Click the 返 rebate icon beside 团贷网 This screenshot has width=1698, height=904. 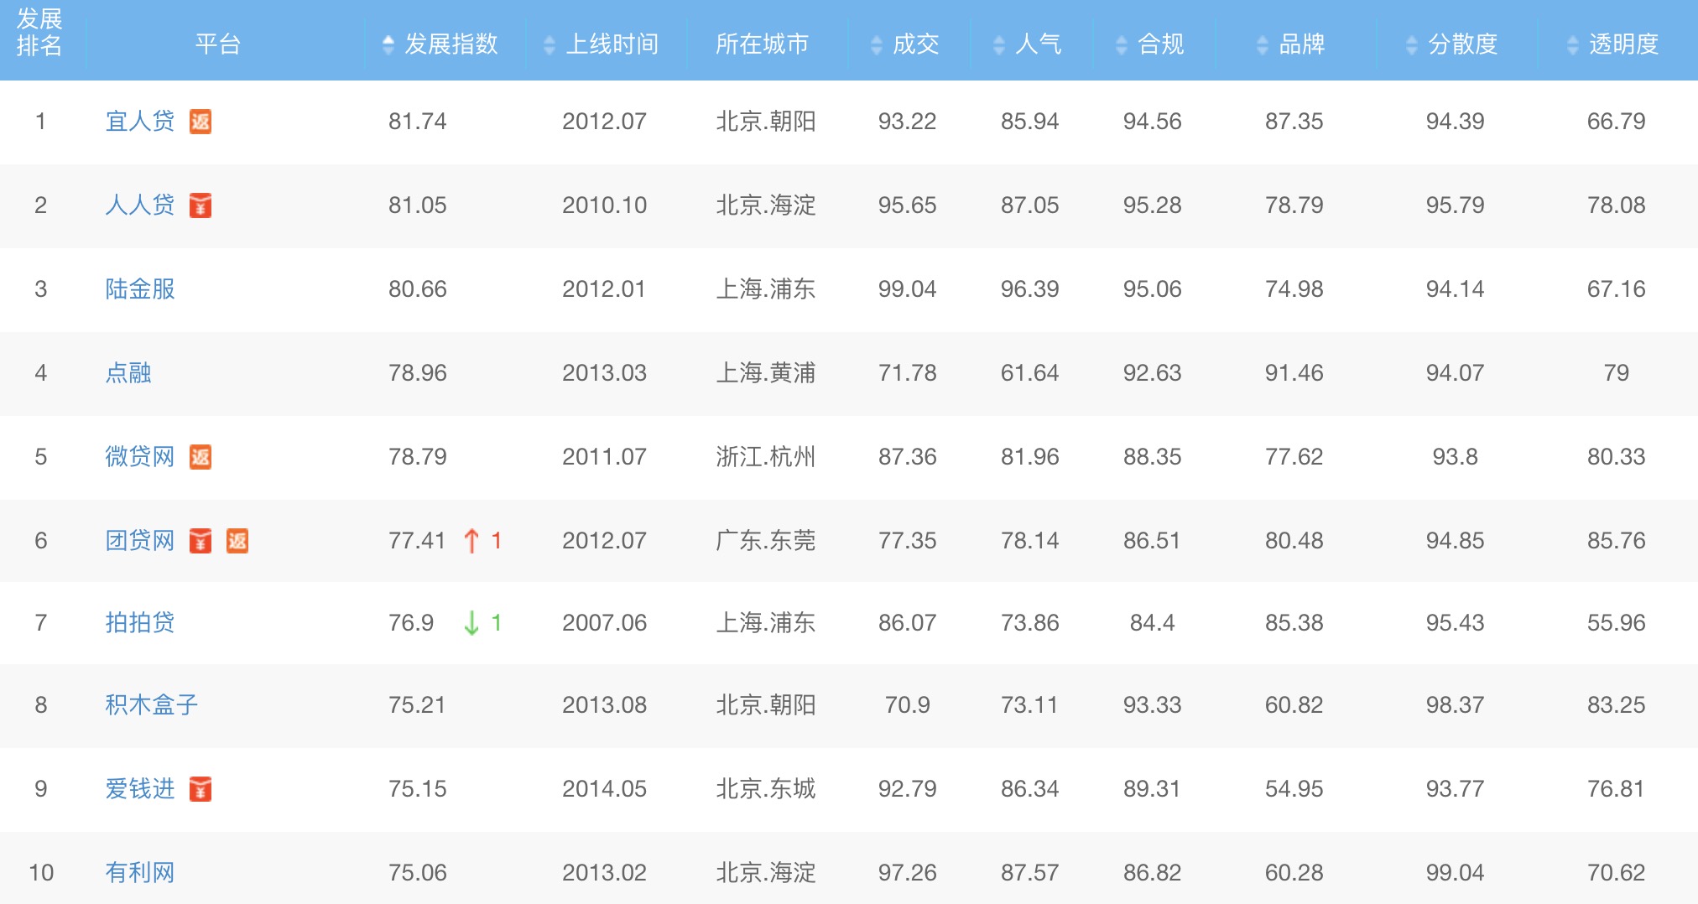237,541
